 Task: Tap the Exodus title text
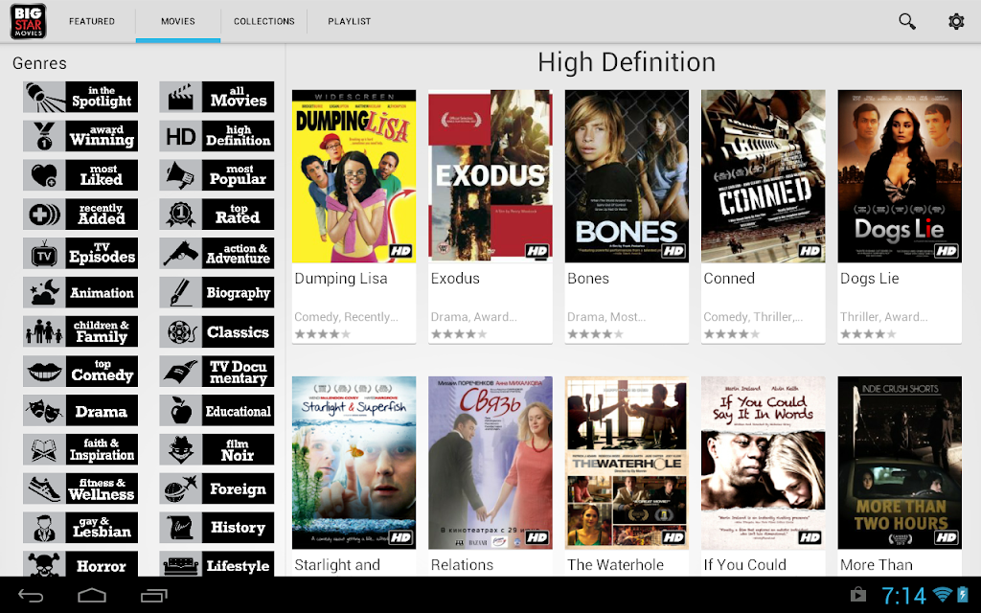click(455, 279)
